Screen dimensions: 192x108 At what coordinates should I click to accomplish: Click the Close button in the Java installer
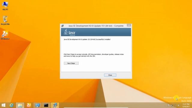(x=110, y=75)
